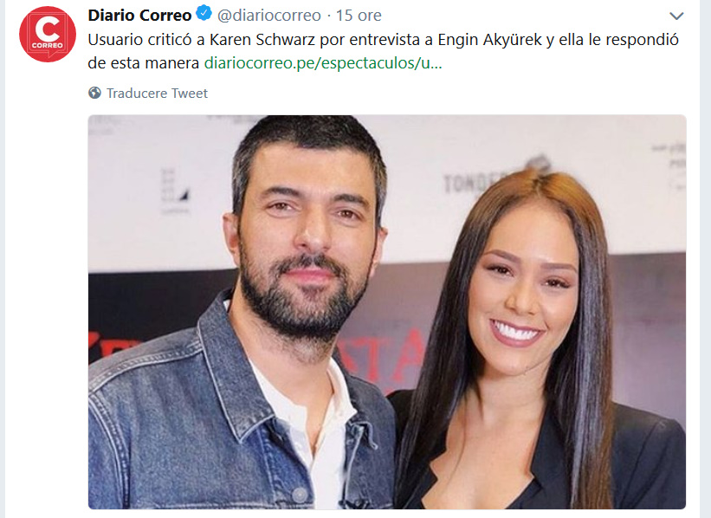Click 'Engin Akyürek' name in tweet text
Image resolution: width=711 pixels, height=518 pixels.
coord(489,40)
